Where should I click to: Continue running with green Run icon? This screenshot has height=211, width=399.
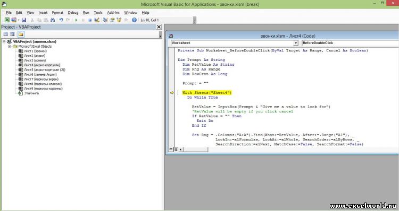(76, 20)
